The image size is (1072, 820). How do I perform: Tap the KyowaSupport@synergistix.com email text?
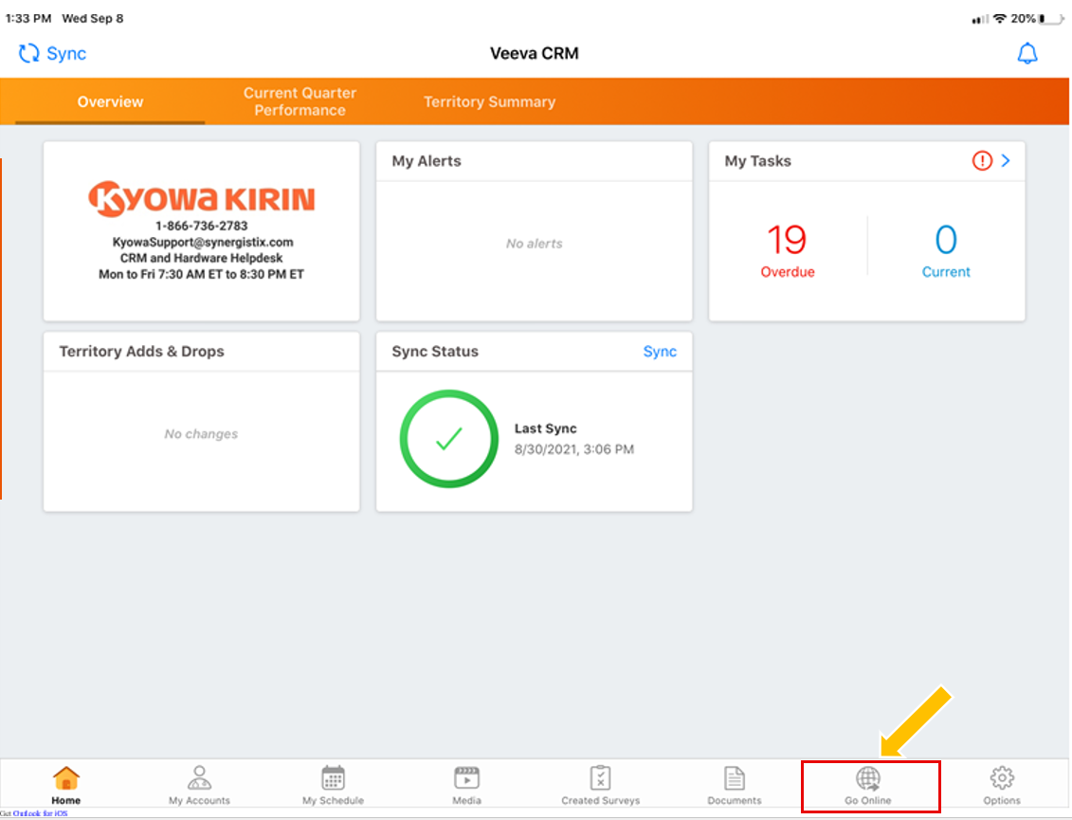203,242
